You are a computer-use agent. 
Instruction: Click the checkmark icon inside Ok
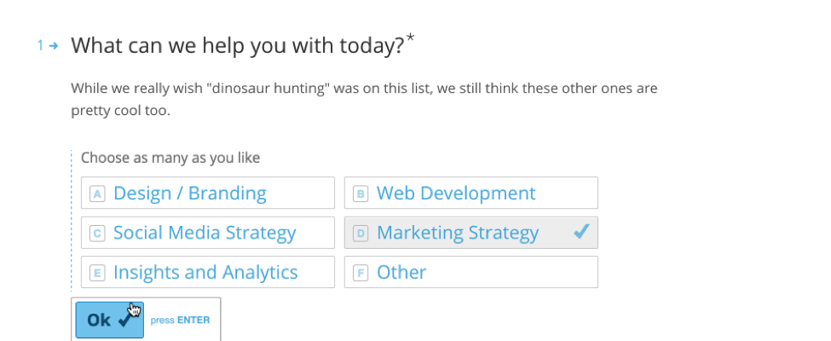tap(127, 318)
